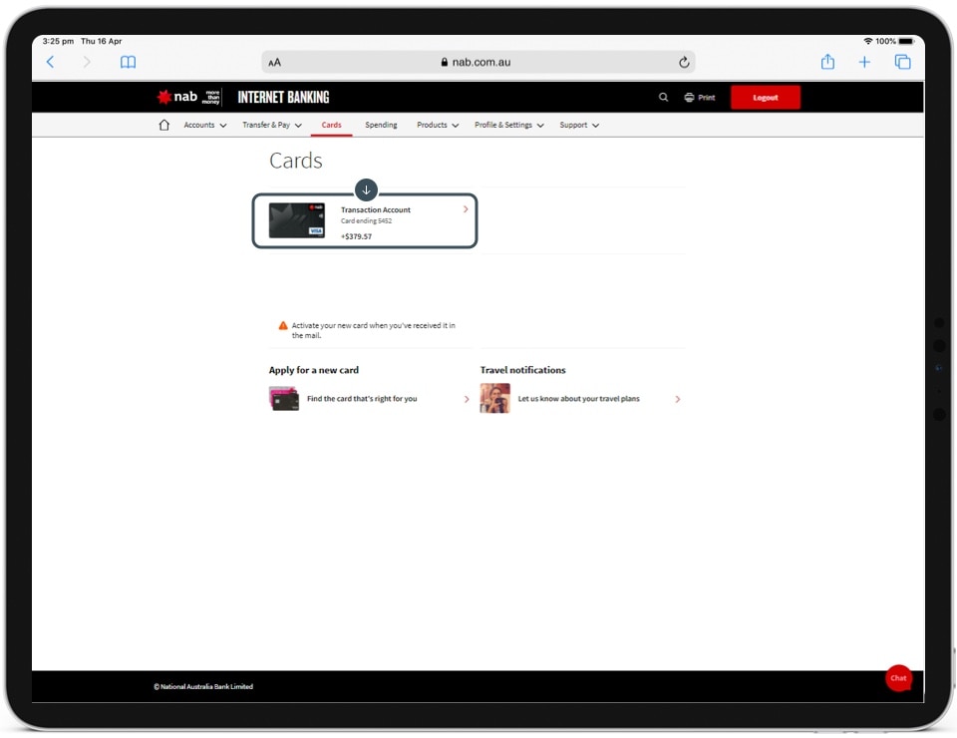This screenshot has width=957, height=738.
Task: Switch to the Spending tab
Action: (x=381, y=126)
